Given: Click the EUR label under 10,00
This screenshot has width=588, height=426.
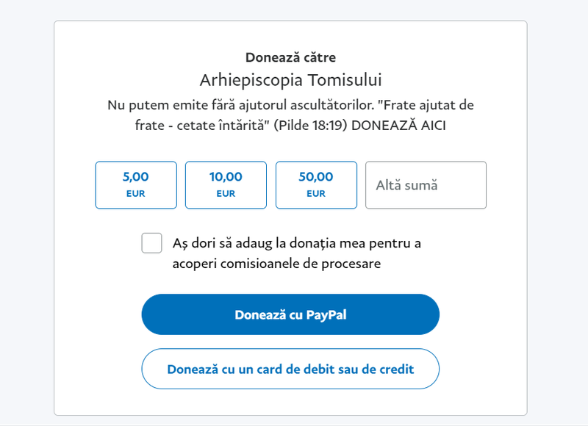Looking at the screenshot, I should (x=226, y=194).
